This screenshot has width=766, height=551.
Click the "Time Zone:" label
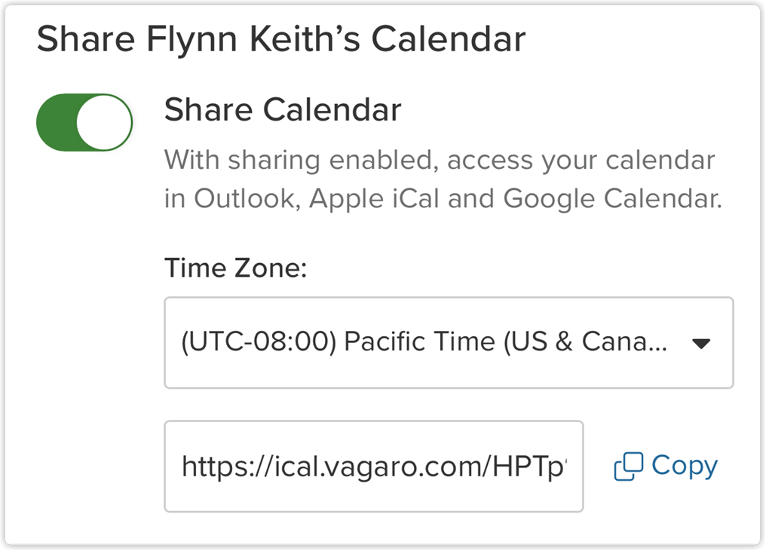(236, 268)
